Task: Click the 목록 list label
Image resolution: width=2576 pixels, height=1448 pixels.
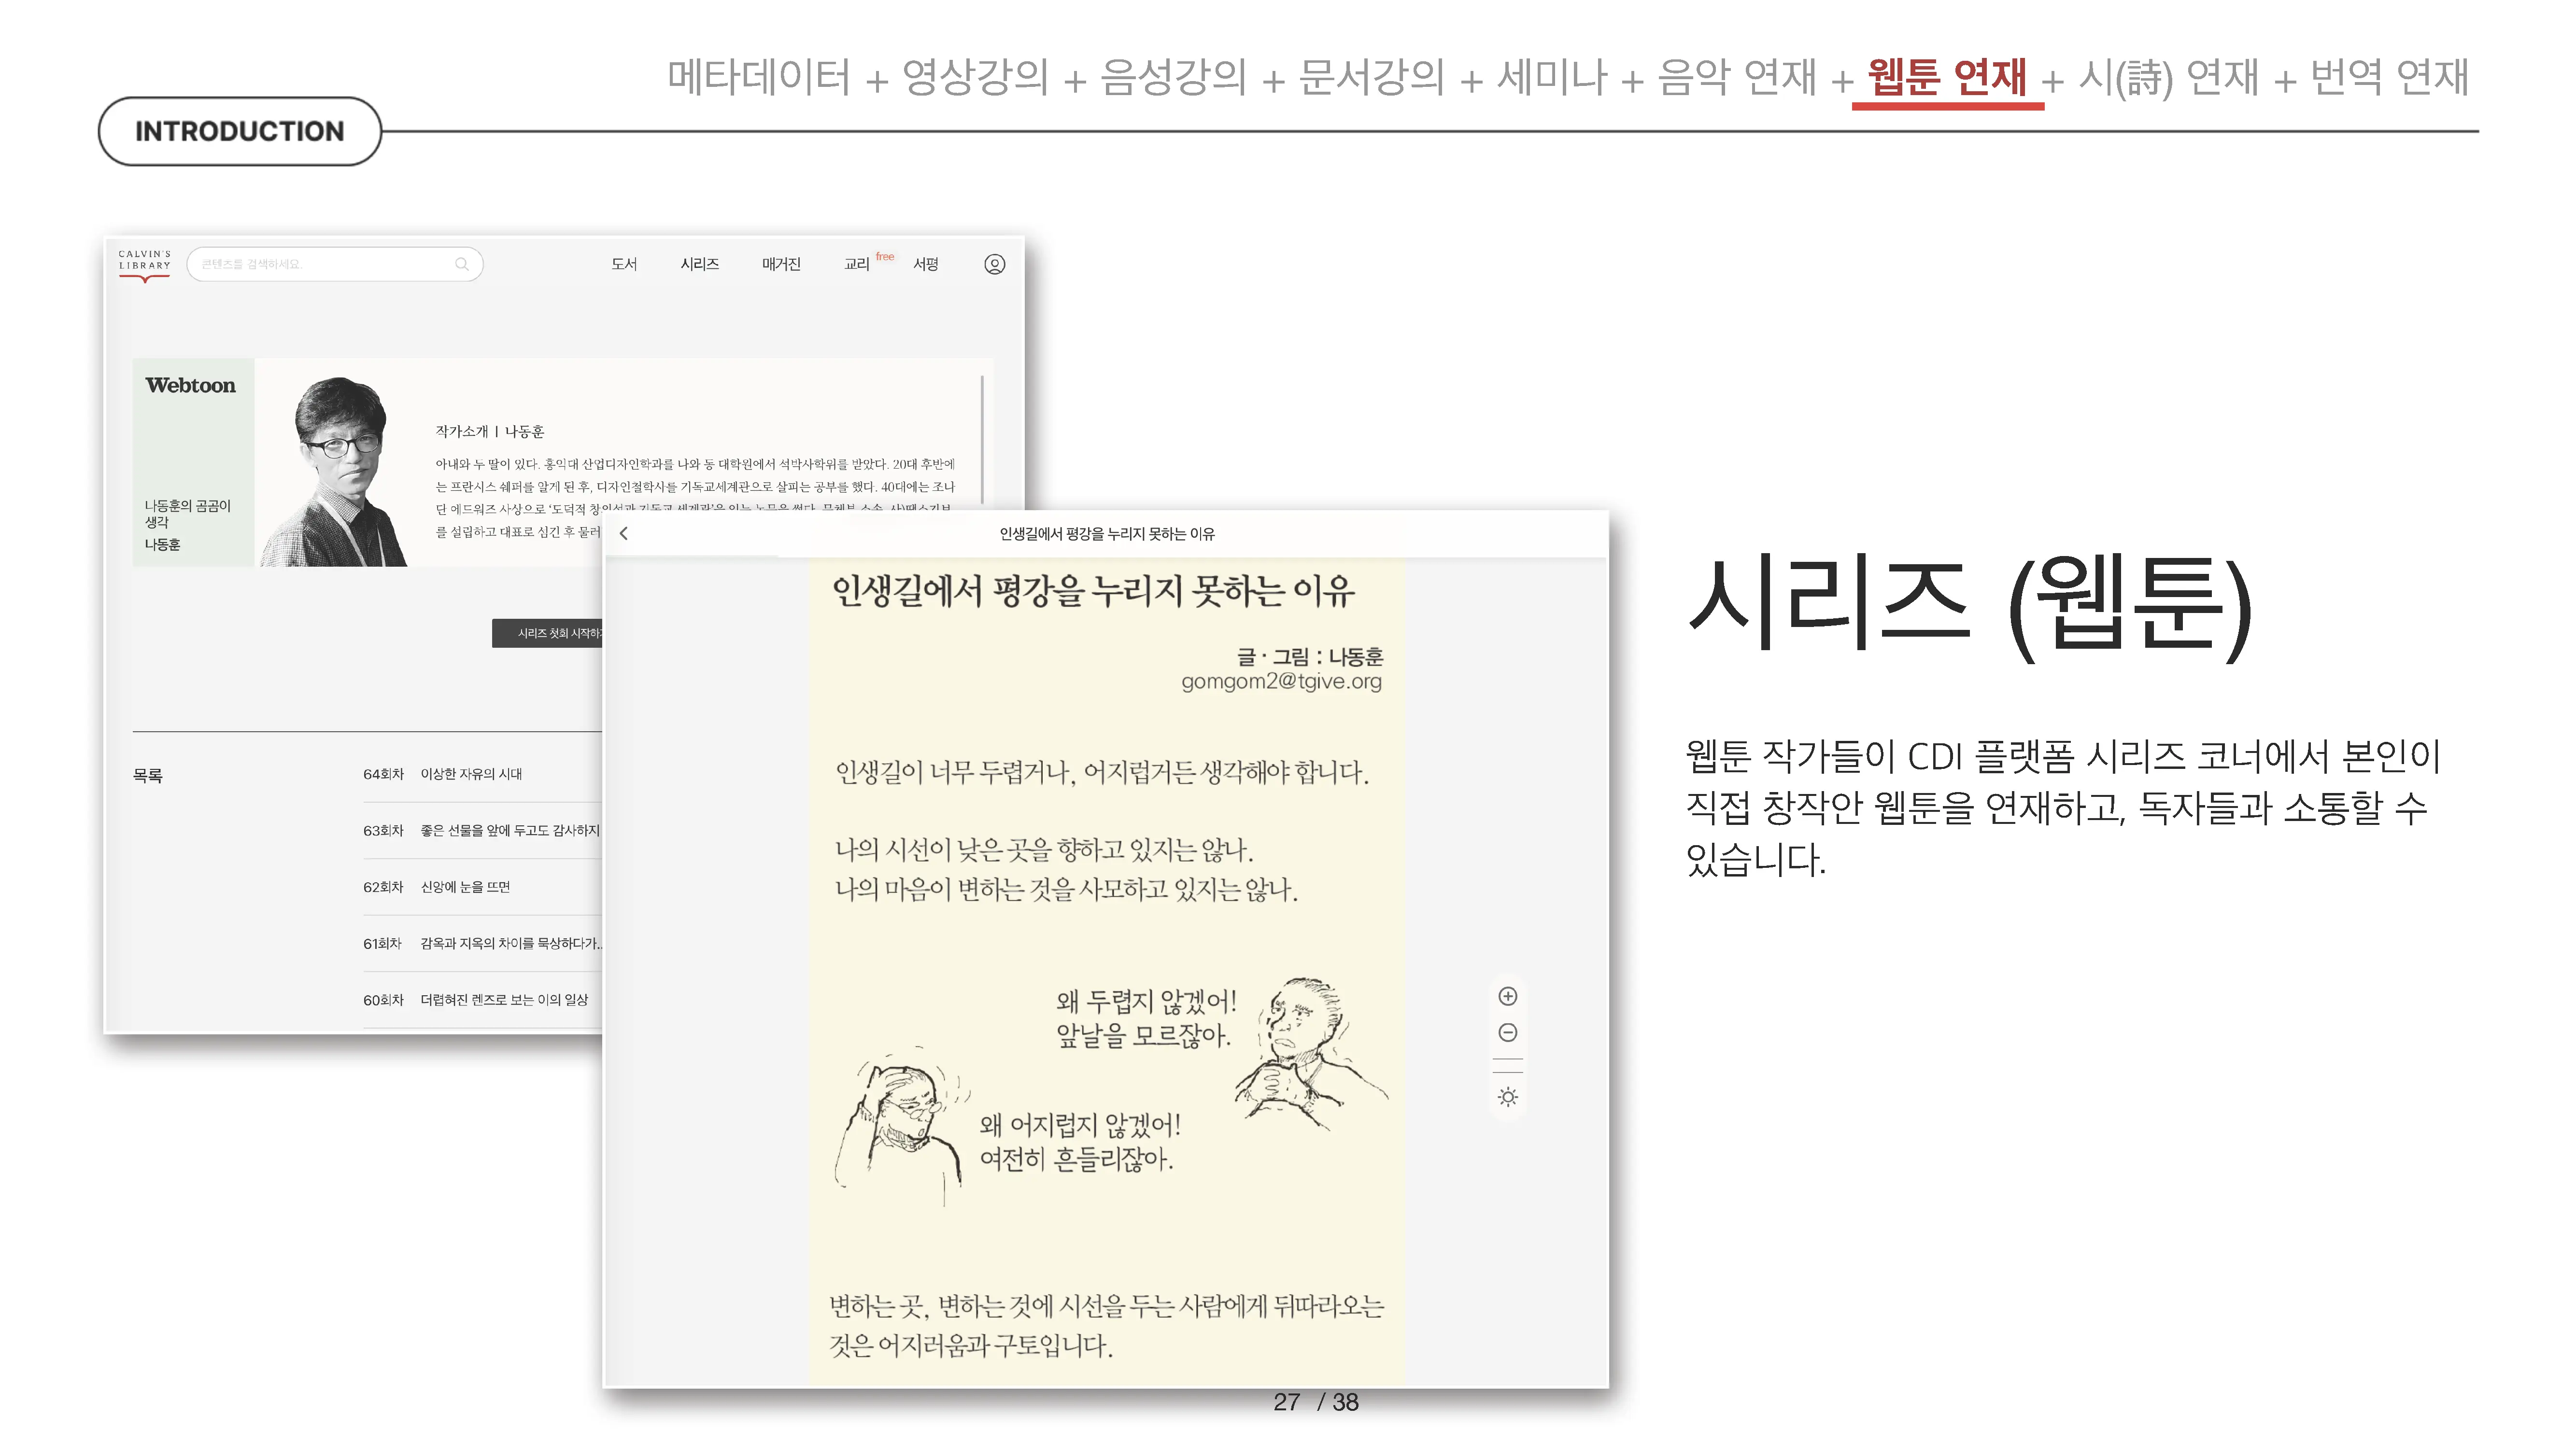Action: click(x=148, y=776)
